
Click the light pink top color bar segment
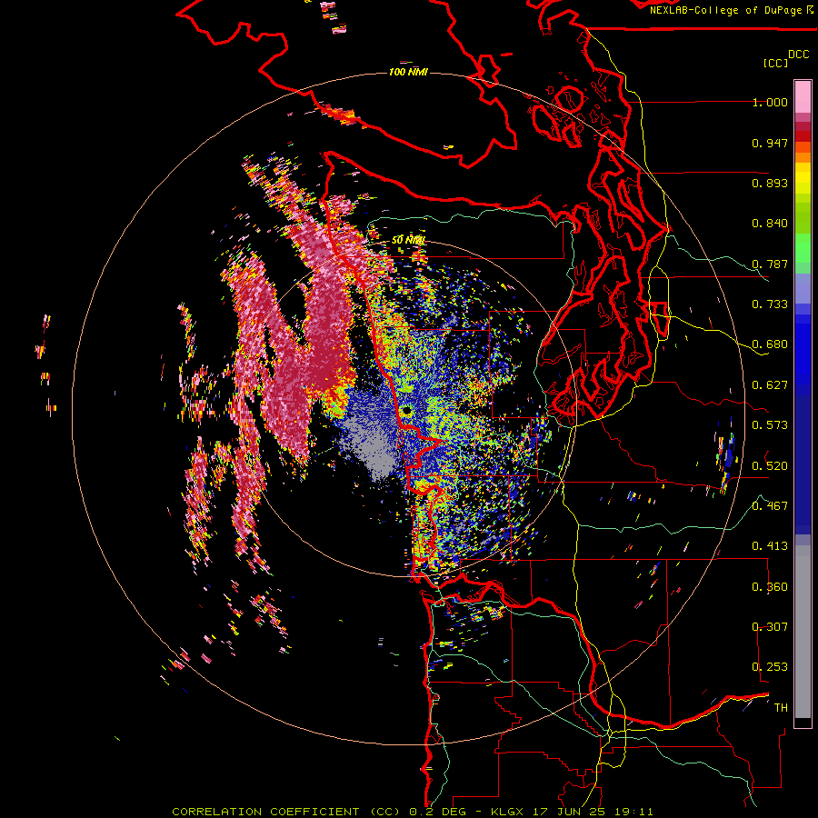[x=803, y=96]
